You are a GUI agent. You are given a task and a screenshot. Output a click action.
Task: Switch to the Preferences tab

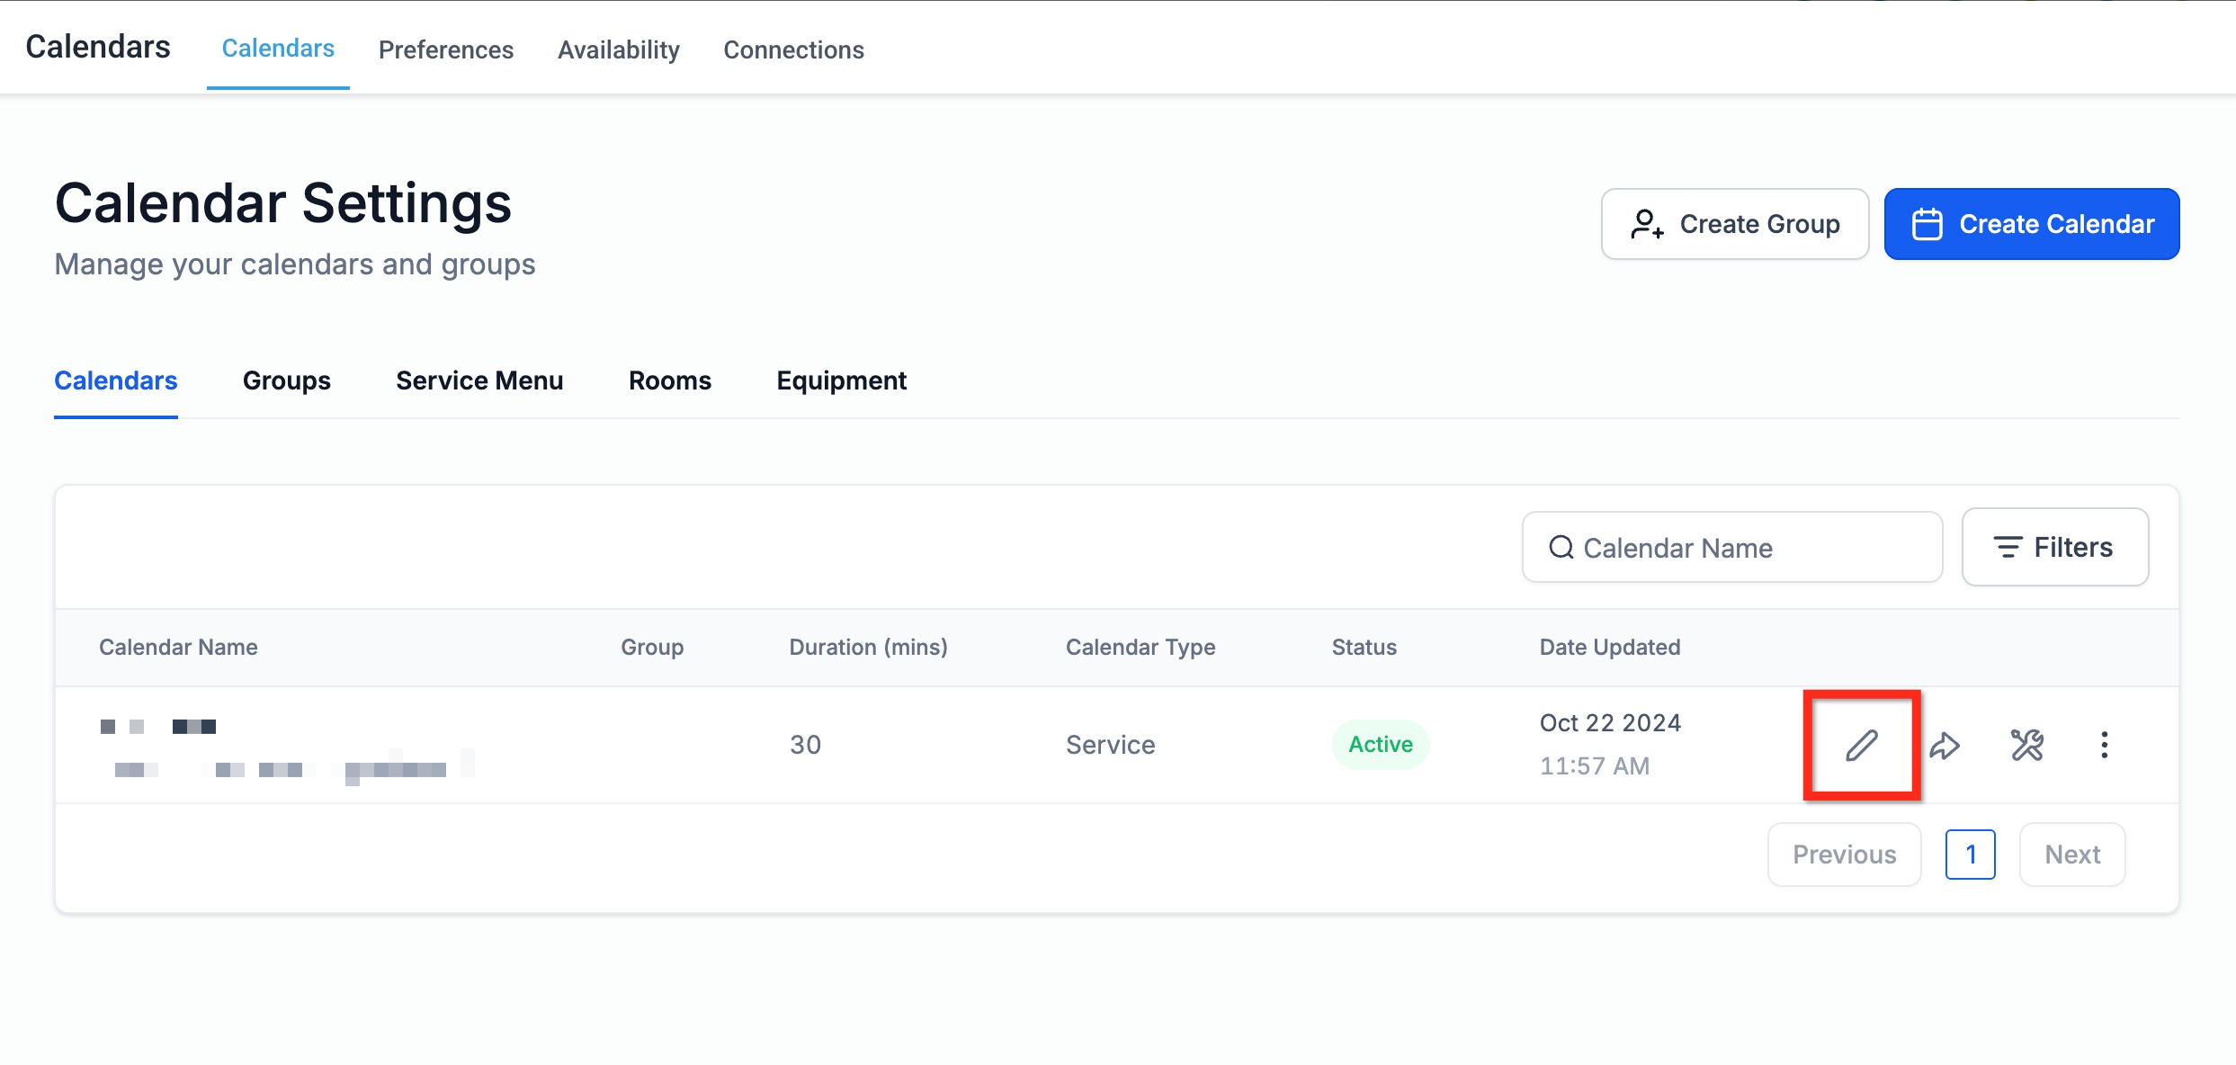click(446, 49)
